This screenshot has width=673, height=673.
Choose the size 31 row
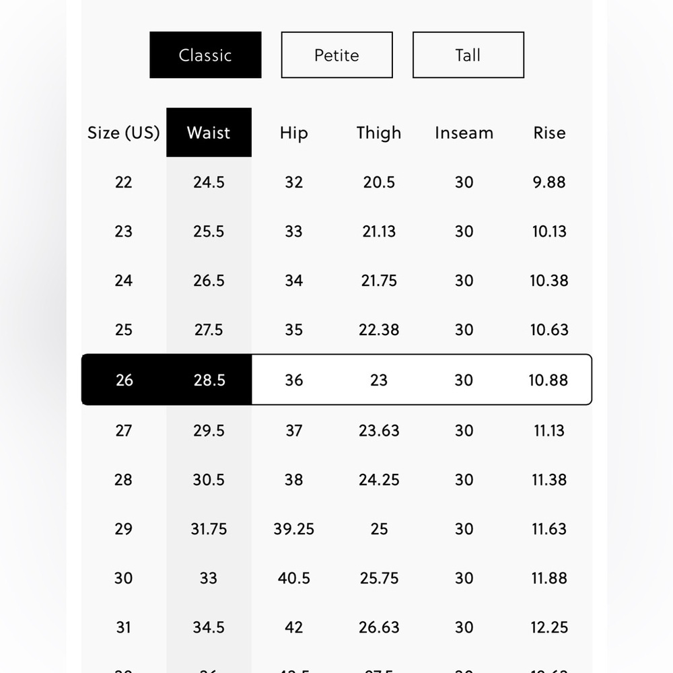[336, 627]
